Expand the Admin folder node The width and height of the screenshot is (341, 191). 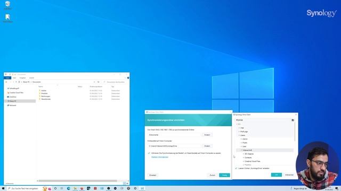[x=241, y=139]
